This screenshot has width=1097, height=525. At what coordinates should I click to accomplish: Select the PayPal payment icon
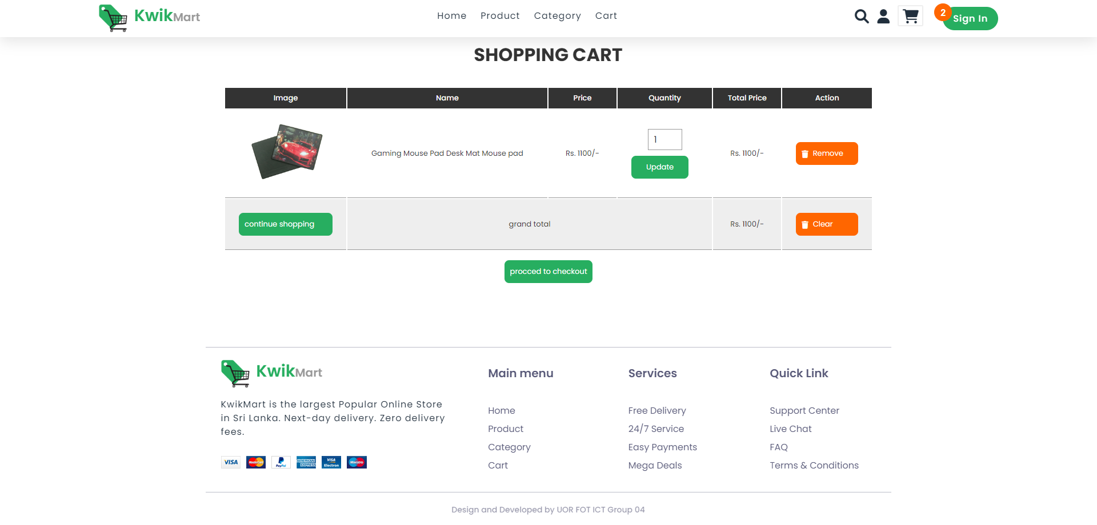pos(281,462)
